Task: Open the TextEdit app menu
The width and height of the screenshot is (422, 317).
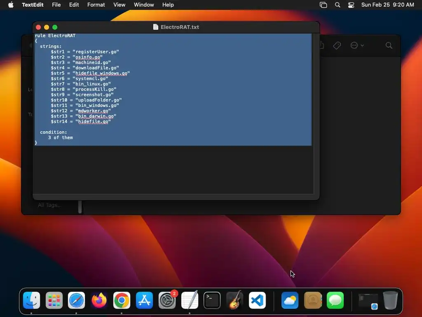Action: click(x=33, y=5)
